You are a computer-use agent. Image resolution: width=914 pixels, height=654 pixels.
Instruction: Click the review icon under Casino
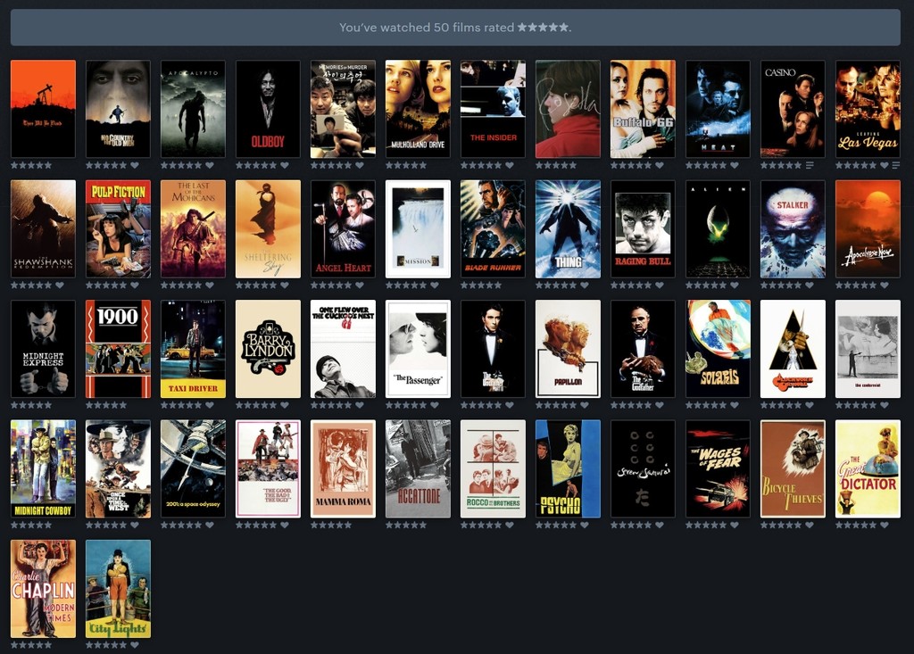(x=809, y=166)
